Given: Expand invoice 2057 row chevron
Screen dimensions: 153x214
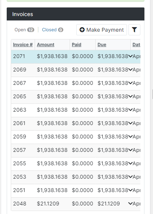Looking at the screenshot, I should [130, 150].
